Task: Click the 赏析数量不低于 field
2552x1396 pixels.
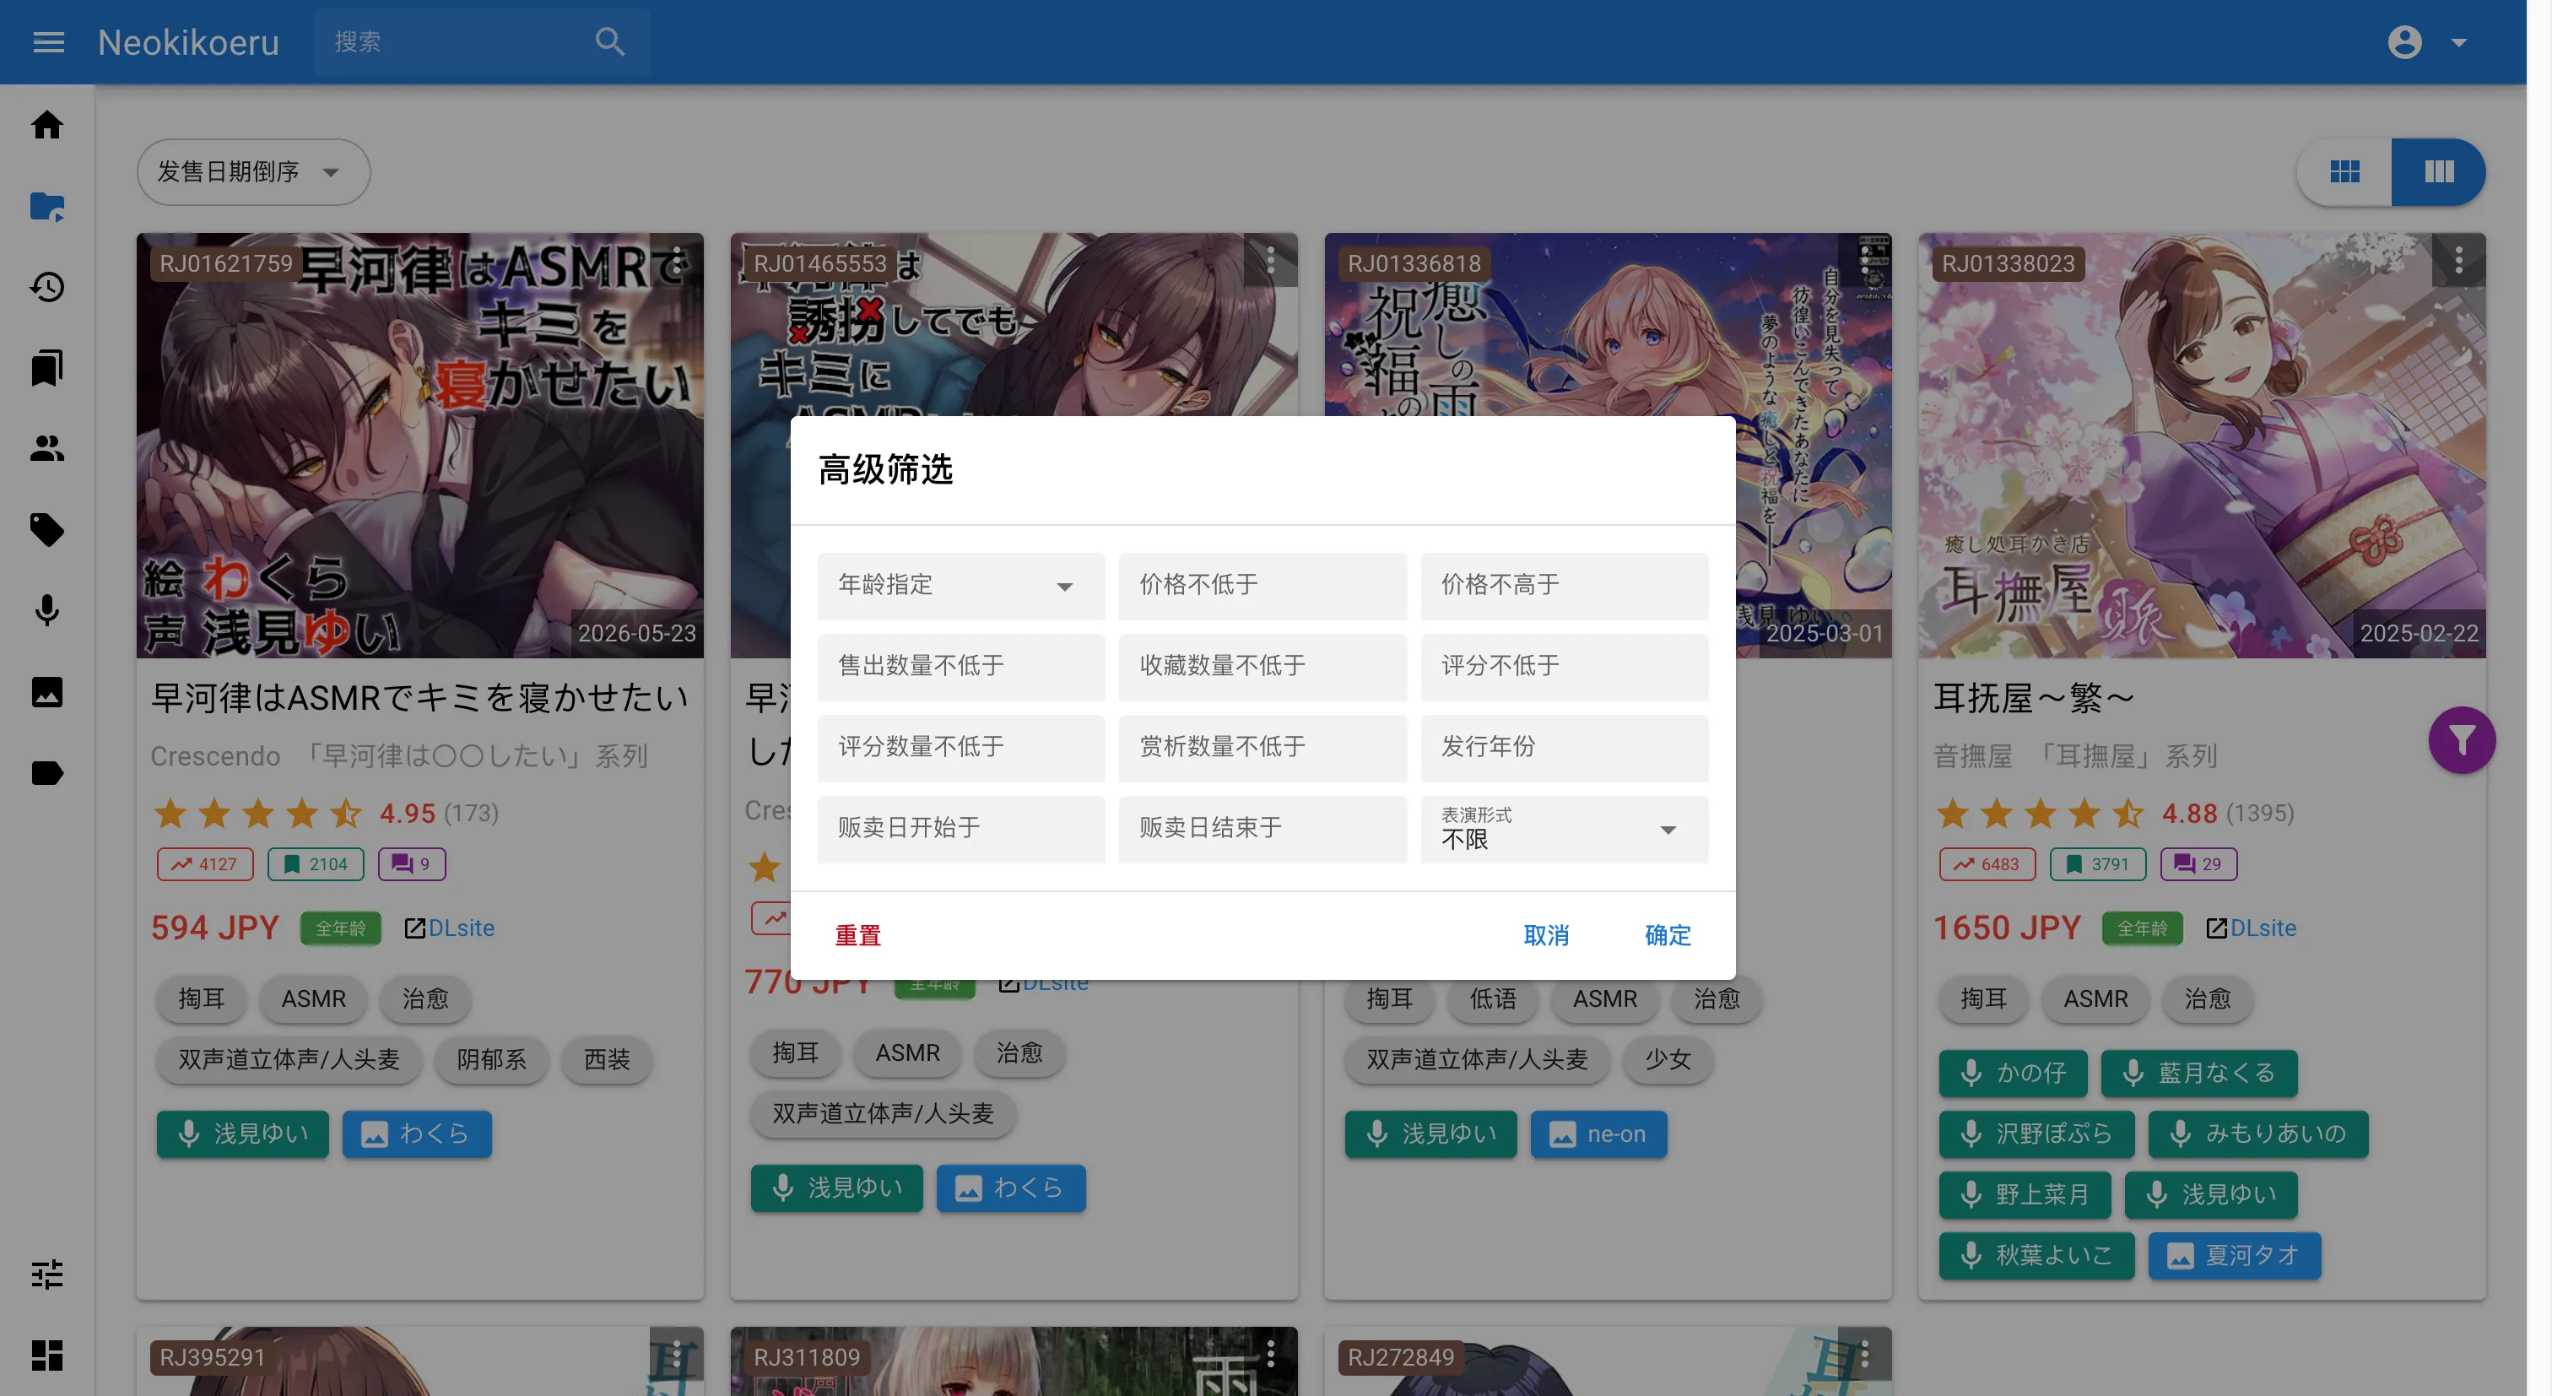Action: (1262, 748)
